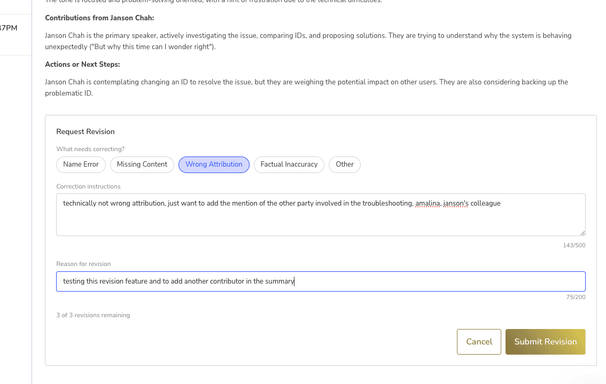The height and width of the screenshot is (384, 606).
Task: Select the Name Error correction chip
Action: coord(81,164)
